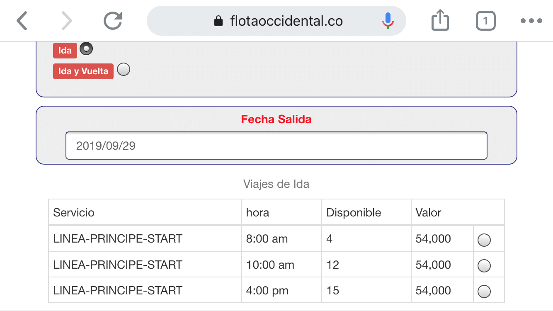Select the Ida y Vuelta radio button
Image resolution: width=553 pixels, height=311 pixels.
click(x=124, y=69)
